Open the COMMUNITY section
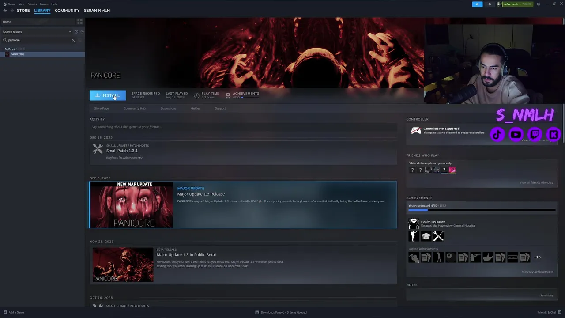 pos(67,11)
